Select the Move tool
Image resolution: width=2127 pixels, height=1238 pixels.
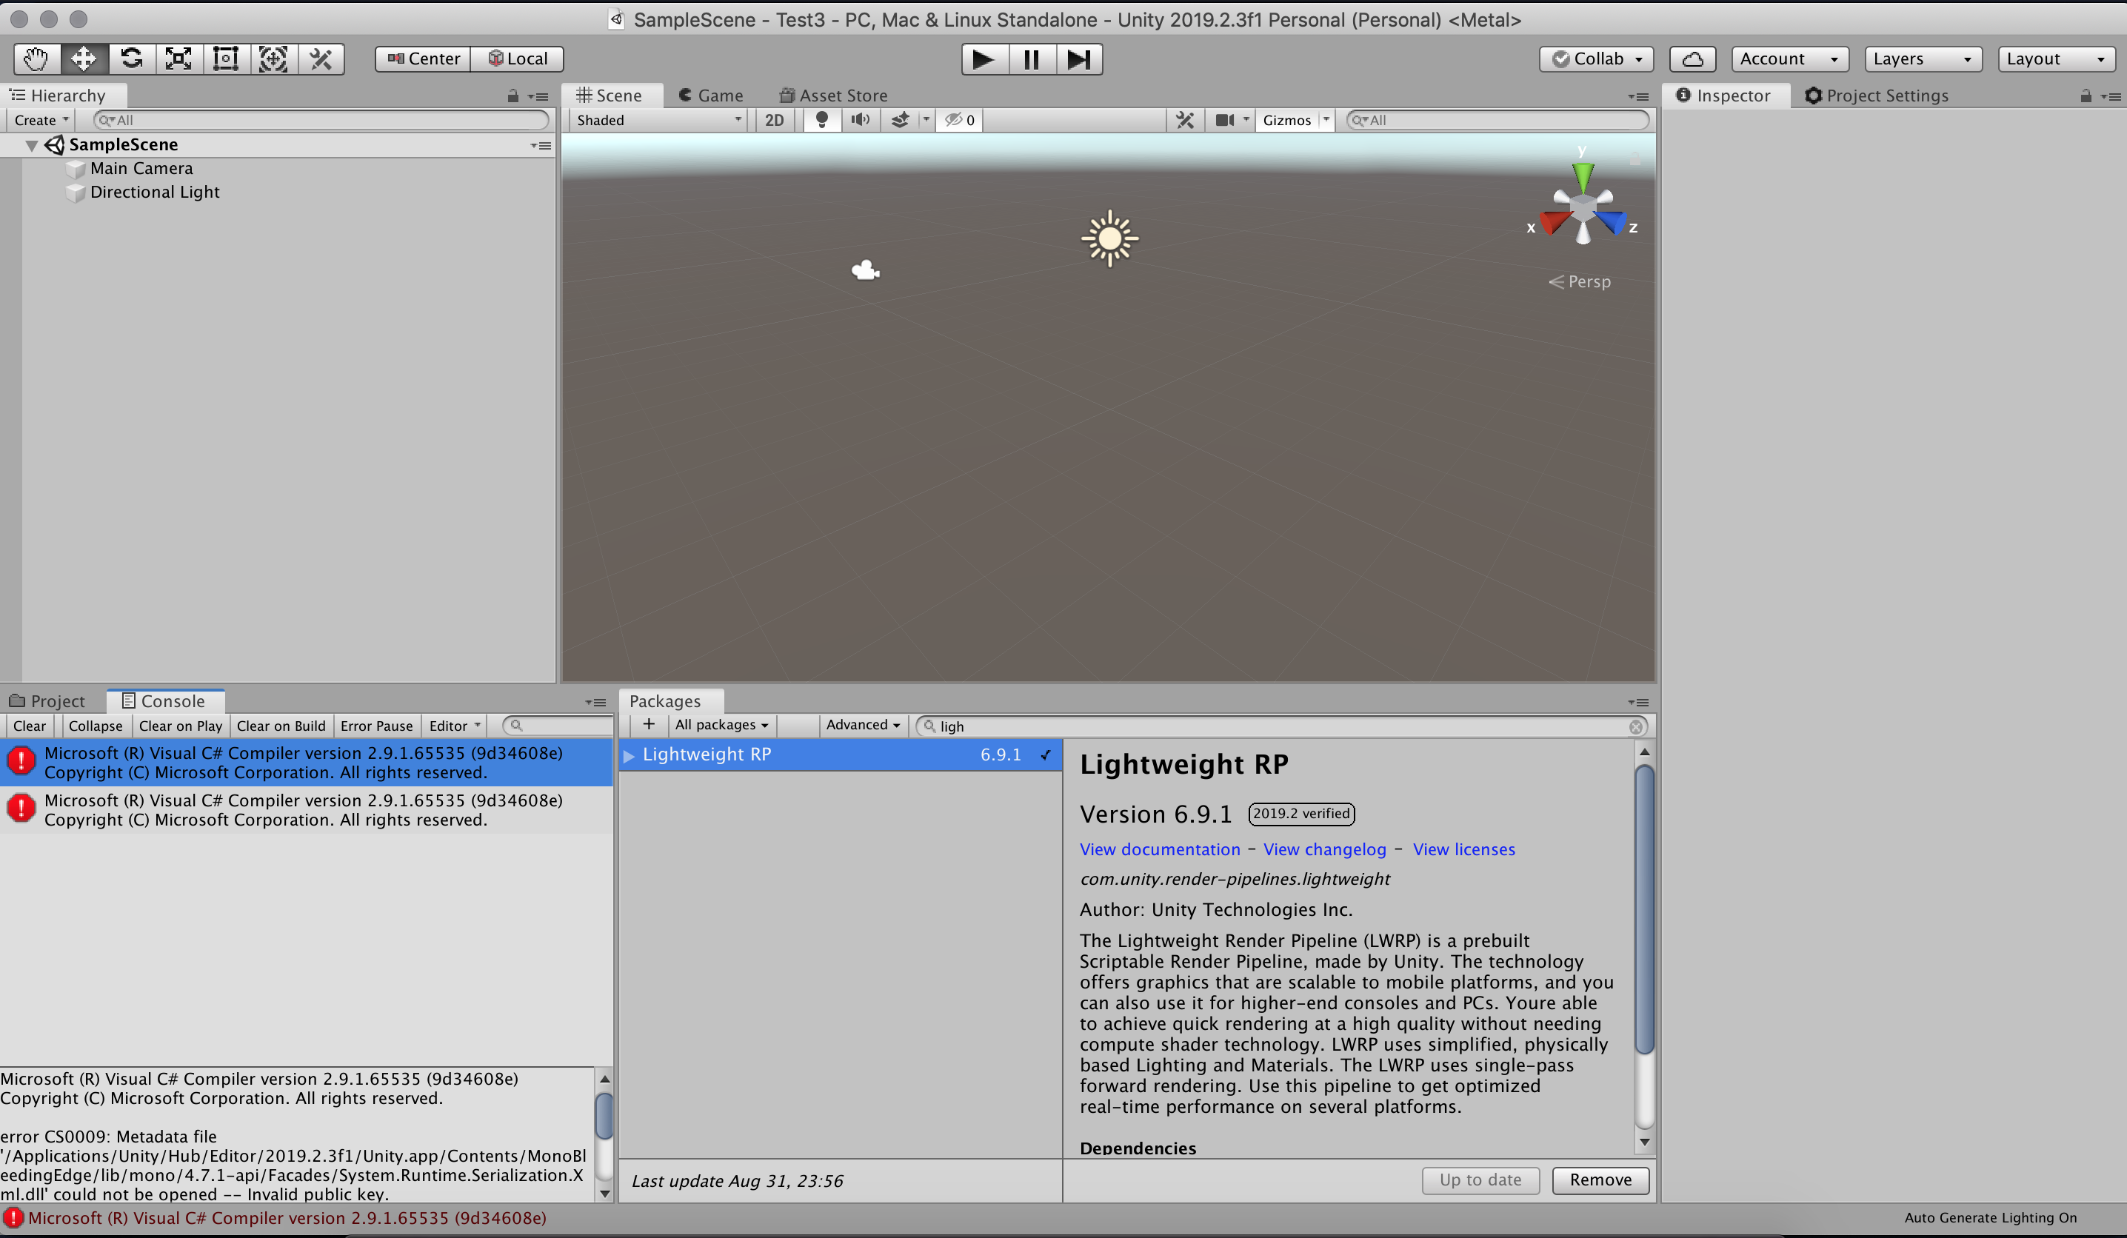[83, 58]
